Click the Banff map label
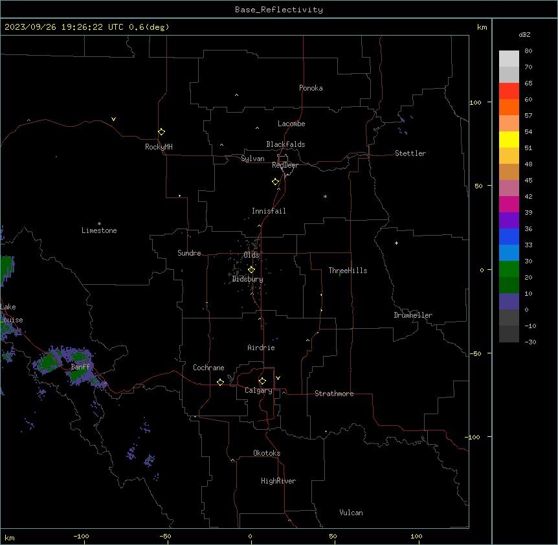The height and width of the screenshot is (545, 558). click(x=80, y=367)
